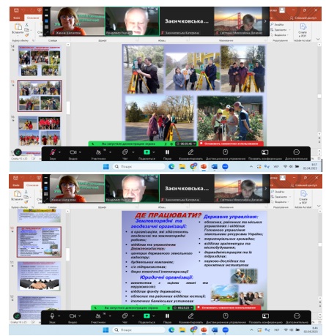
Task: Stop sharing via red button under ДЕ ПРАЦЮВАТИ slide
Action: (229, 307)
